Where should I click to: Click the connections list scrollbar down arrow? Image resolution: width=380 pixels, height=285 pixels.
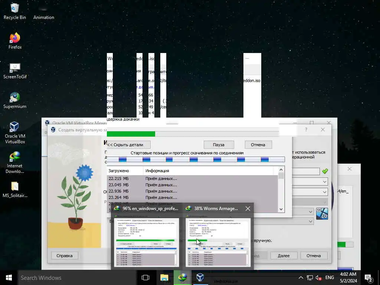281,209
